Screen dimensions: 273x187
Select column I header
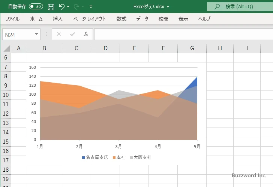click(x=247, y=48)
